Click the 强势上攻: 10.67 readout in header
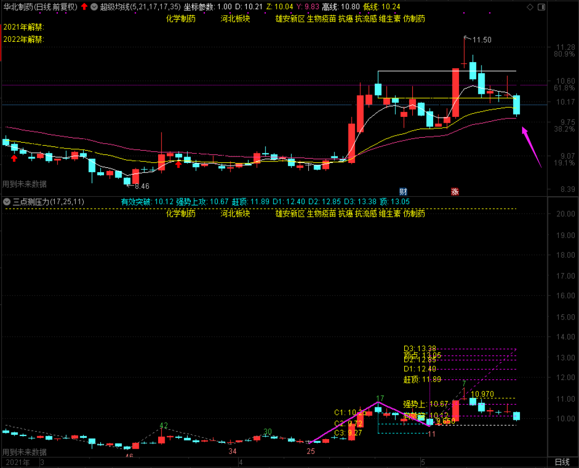Image resolution: width=579 pixels, height=468 pixels. (x=202, y=202)
